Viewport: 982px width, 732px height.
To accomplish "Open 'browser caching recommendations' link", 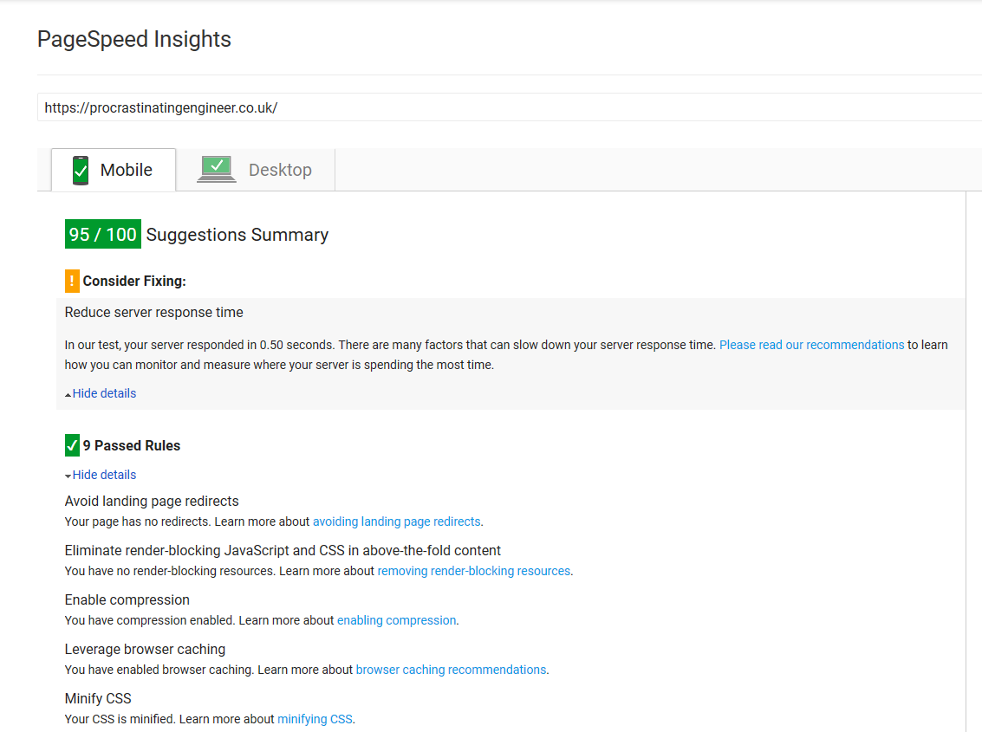I will [451, 670].
